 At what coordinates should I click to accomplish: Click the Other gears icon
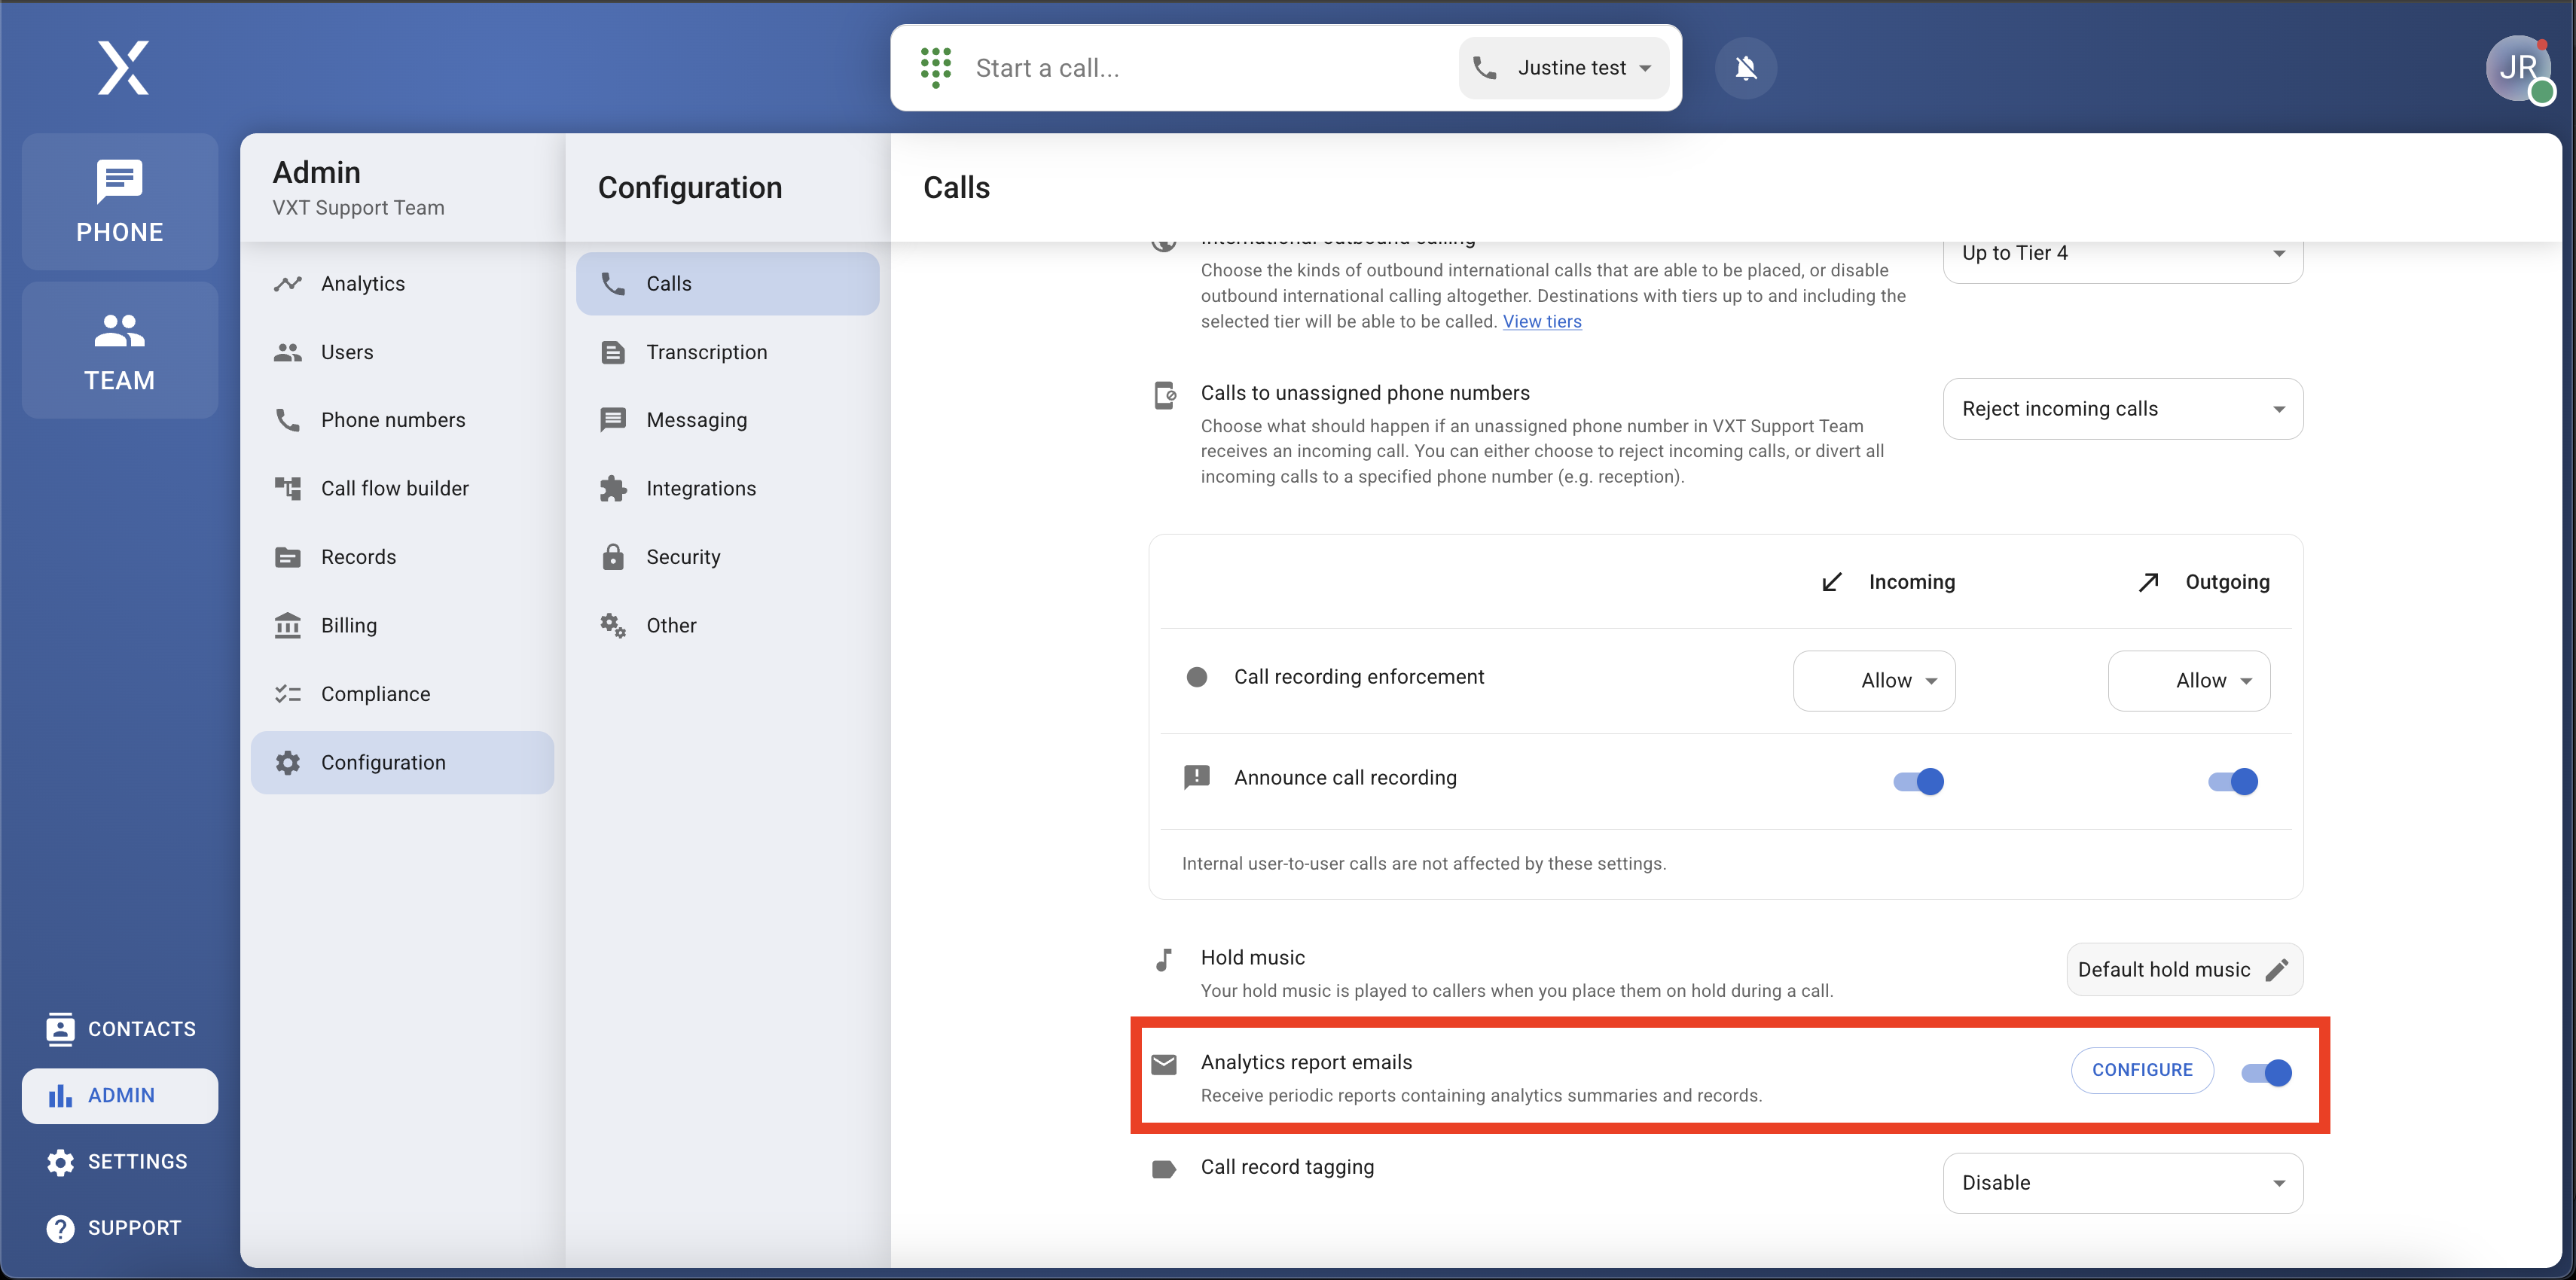613,625
